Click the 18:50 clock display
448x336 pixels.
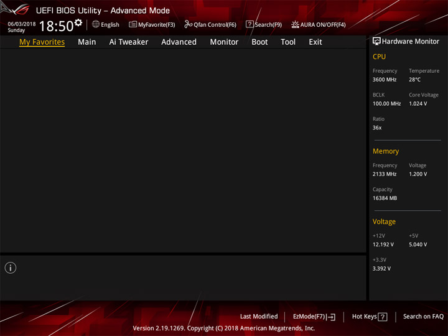pyautogui.click(x=56, y=26)
